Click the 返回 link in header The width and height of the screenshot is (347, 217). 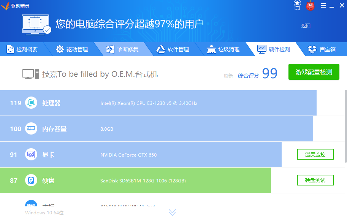coord(306,26)
